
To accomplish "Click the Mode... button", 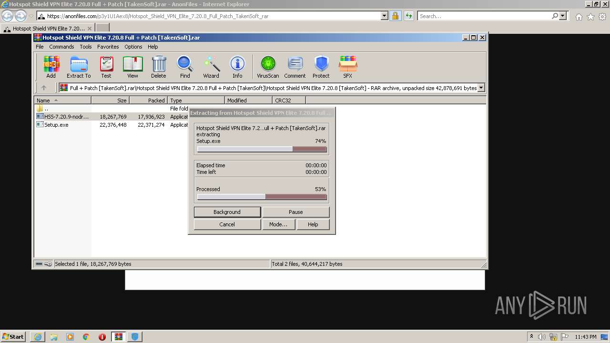I will [x=278, y=224].
